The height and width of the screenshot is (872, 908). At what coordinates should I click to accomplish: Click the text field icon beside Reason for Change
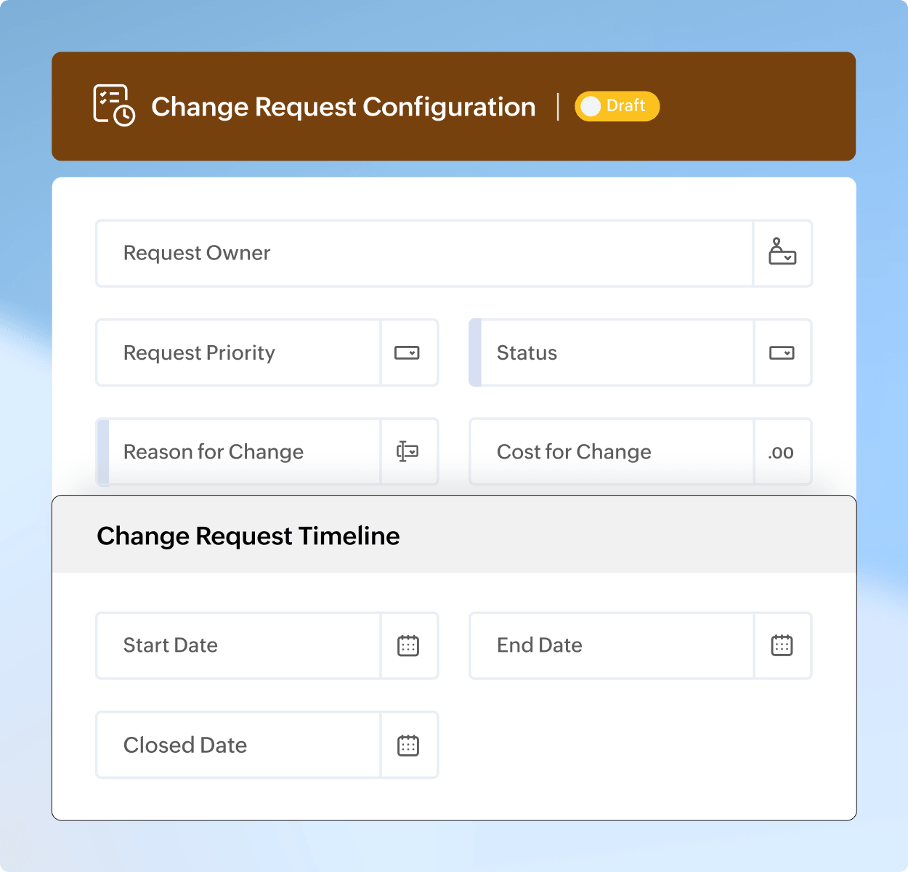(x=409, y=451)
